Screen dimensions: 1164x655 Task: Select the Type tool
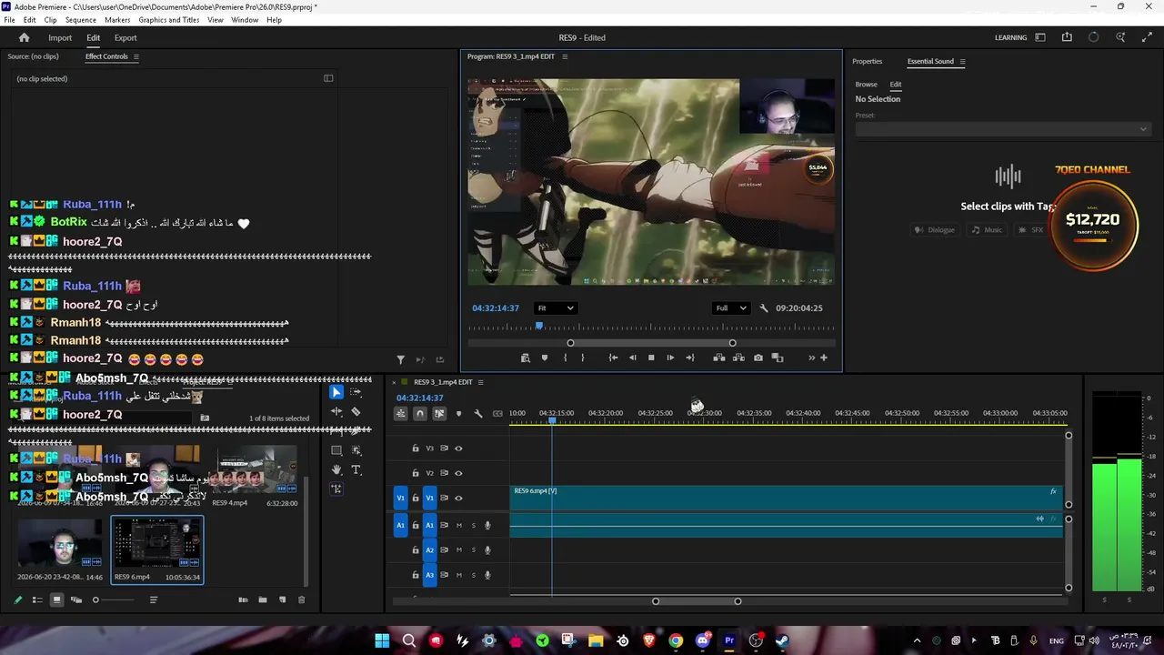[356, 469]
